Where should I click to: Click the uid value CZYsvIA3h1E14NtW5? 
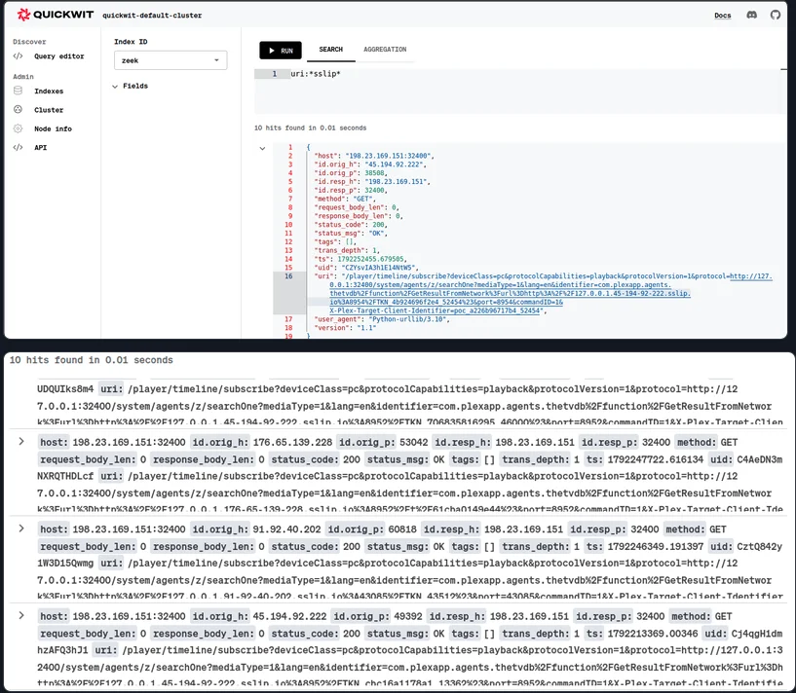380,268
